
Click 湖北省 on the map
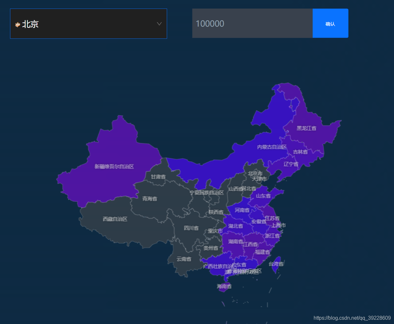tap(235, 226)
